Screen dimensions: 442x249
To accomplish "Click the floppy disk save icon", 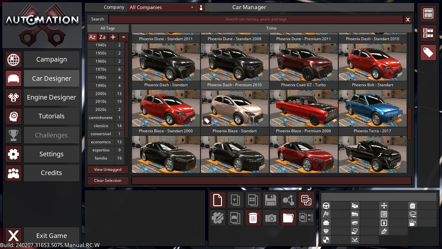I will click(x=271, y=200).
